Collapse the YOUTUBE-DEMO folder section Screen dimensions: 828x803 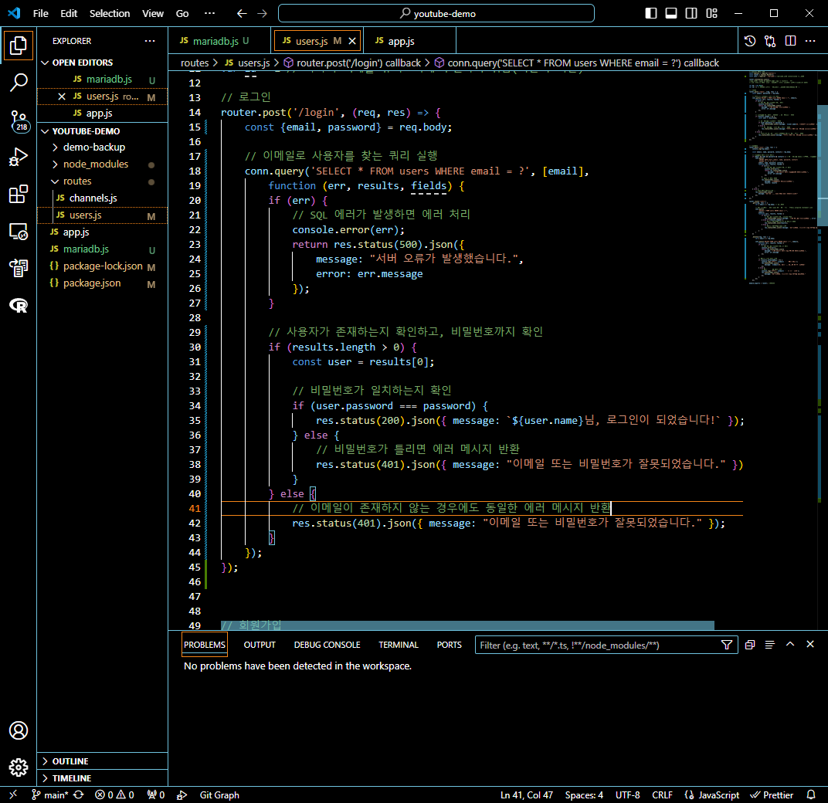(103, 131)
